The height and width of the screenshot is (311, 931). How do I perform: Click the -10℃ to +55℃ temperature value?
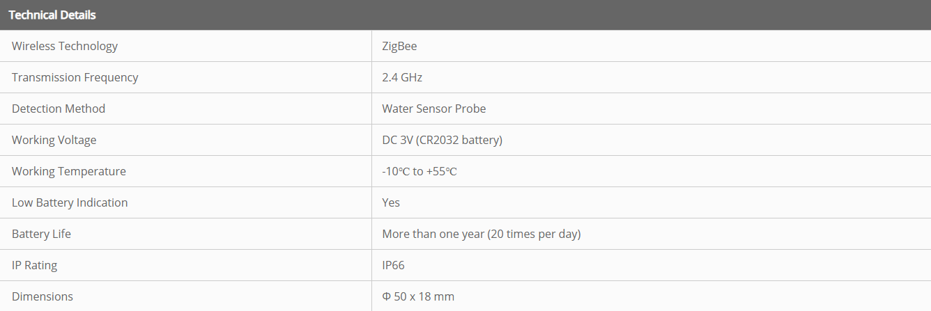420,171
